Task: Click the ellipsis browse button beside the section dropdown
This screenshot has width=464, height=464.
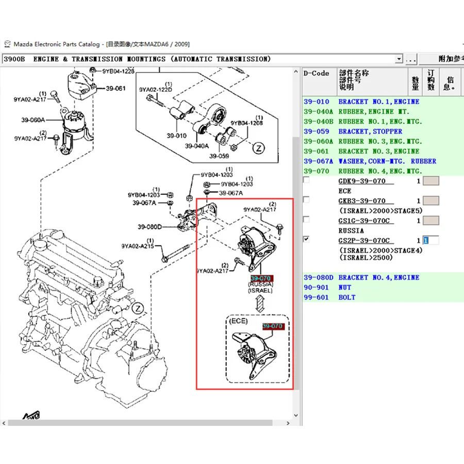Action: pos(411,59)
